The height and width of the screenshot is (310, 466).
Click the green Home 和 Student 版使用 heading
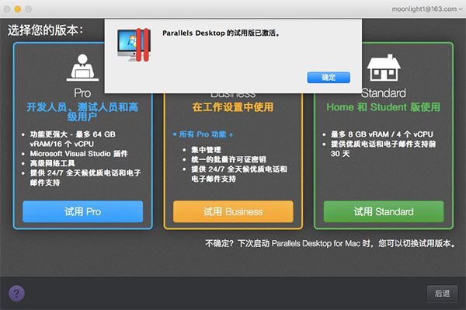coord(384,107)
